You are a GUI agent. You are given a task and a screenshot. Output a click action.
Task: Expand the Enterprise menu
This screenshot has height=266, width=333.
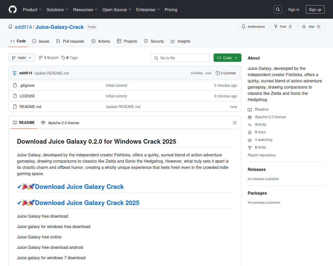(x=148, y=10)
